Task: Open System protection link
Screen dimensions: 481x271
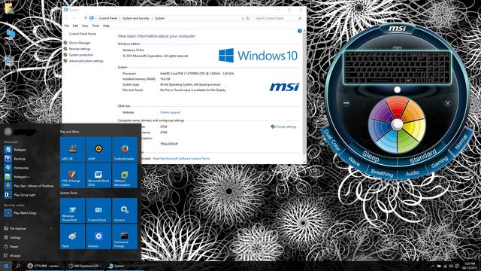Action: (x=81, y=55)
